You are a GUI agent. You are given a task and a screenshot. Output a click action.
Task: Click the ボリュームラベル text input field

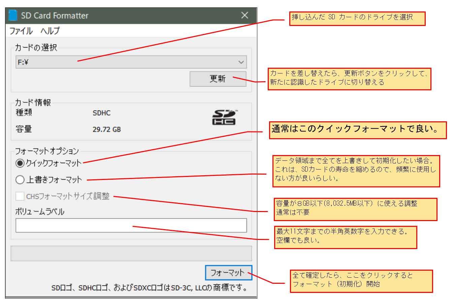click(131, 225)
